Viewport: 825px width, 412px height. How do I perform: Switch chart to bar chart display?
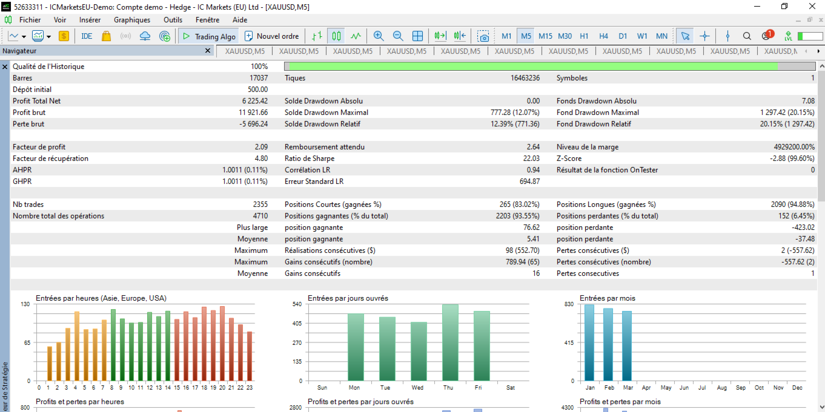coord(317,36)
